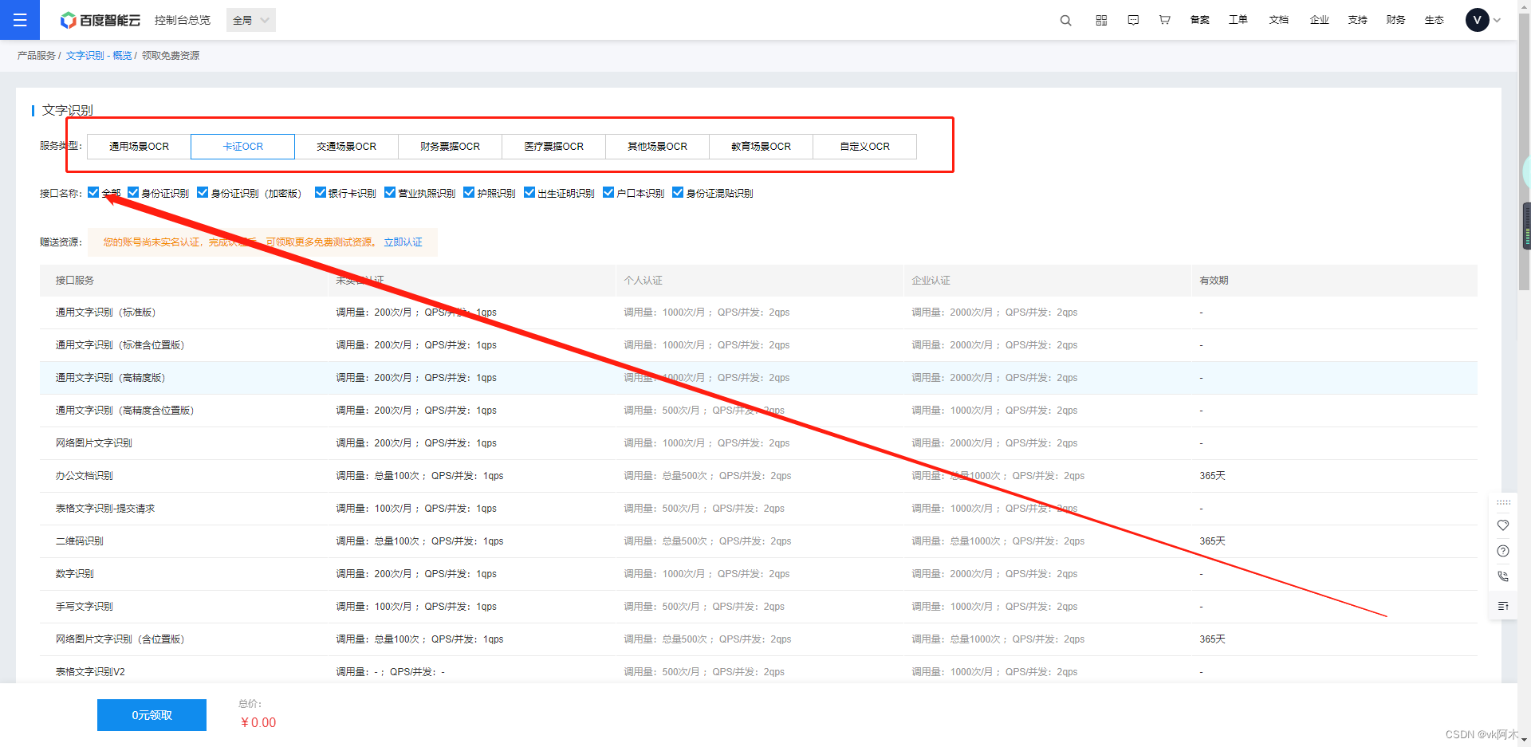
Task: Open the shopping cart icon
Action: click(x=1165, y=20)
